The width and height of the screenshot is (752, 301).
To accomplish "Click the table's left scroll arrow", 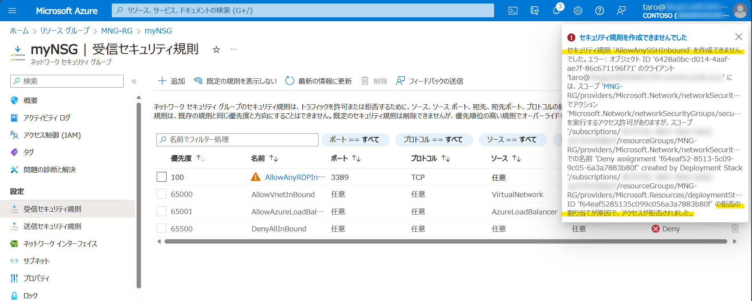I will (159, 241).
